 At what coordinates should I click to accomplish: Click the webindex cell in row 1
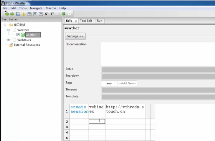point(97,111)
